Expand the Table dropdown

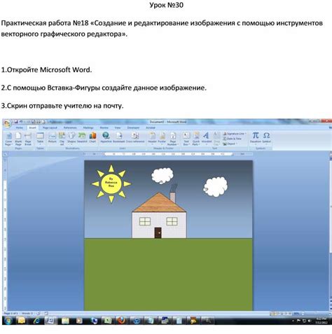tap(40, 138)
